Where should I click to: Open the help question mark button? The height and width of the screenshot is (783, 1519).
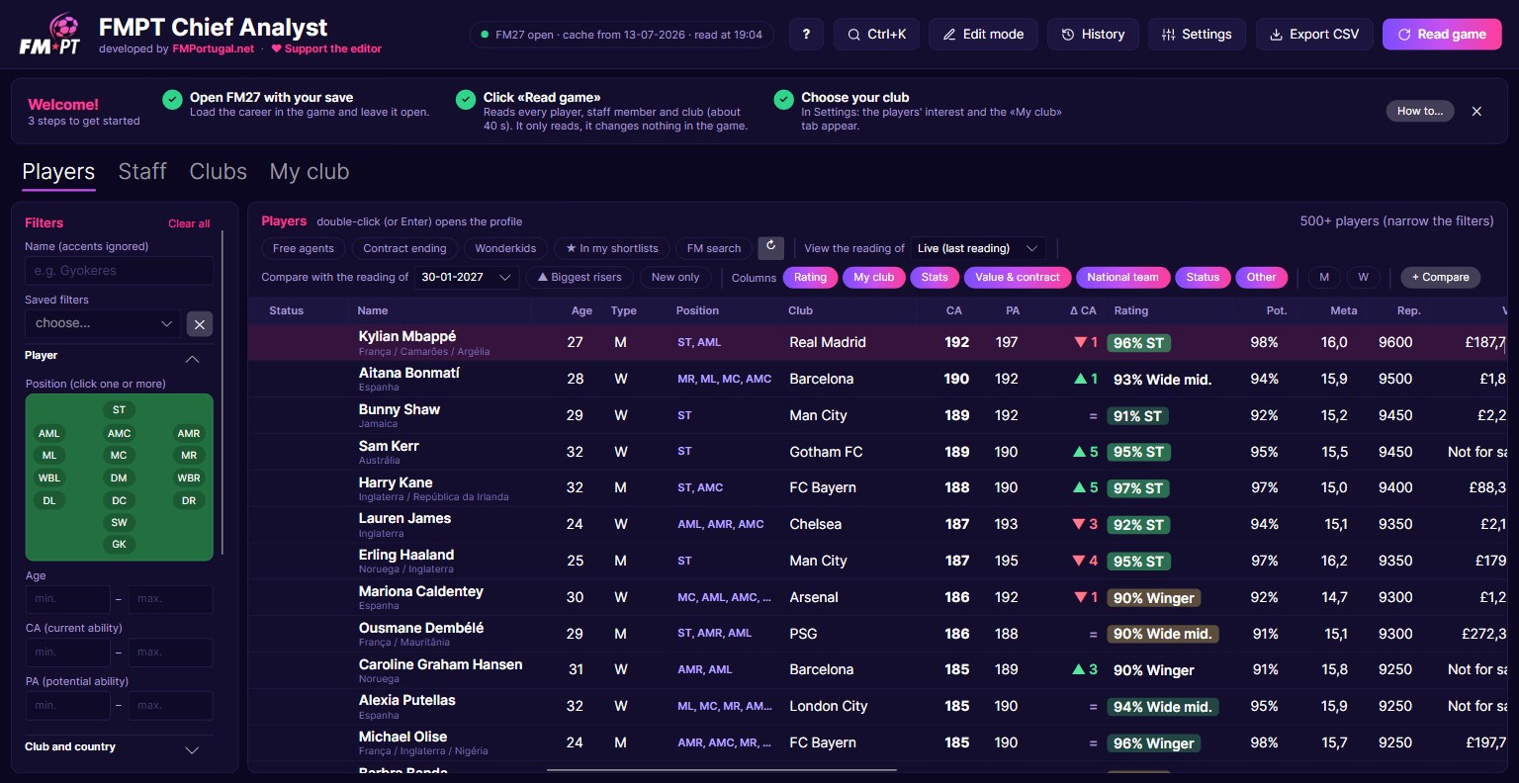[x=806, y=35]
